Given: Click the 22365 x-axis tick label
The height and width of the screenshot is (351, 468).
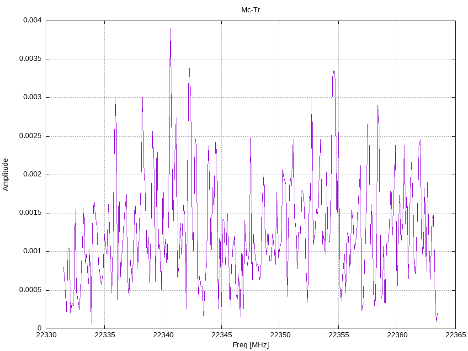Looking at the screenshot, I should 456,335.
